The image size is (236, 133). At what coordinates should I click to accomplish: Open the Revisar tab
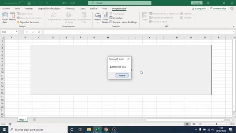point(94,8)
